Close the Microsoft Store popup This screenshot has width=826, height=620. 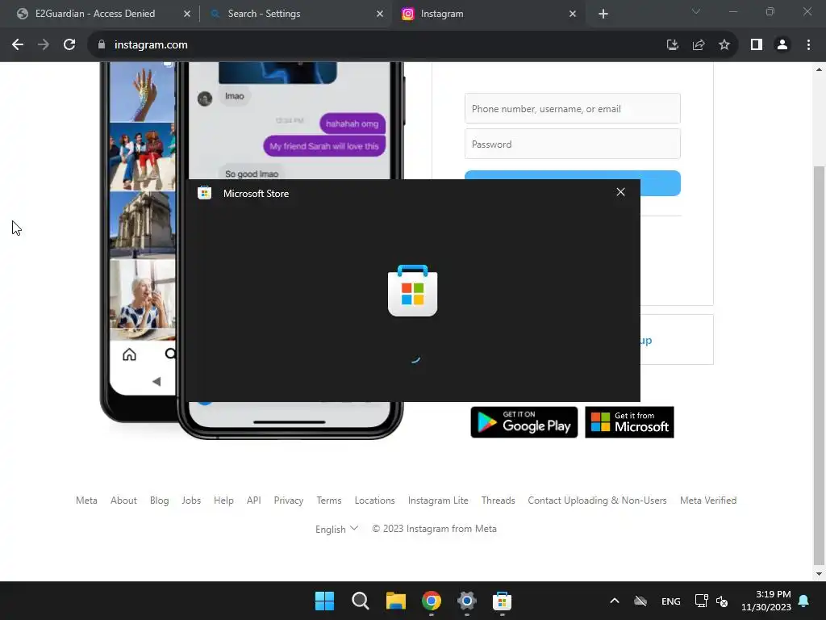tap(620, 192)
